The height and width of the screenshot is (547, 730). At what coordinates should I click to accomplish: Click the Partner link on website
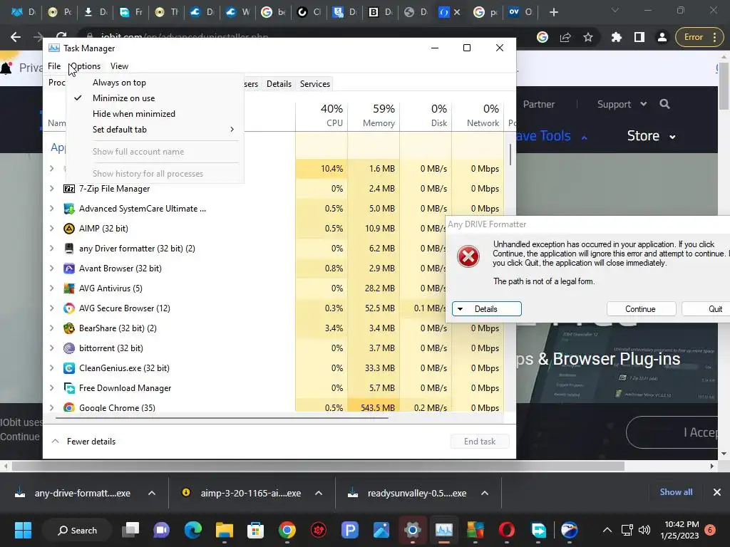539,104
